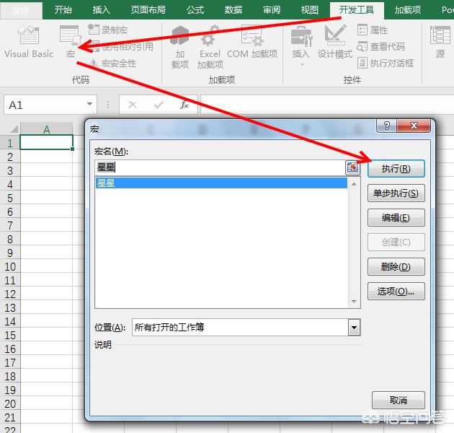The width and height of the screenshot is (454, 433).
Task: Switch to the 页面布局 tab
Action: pos(148,10)
